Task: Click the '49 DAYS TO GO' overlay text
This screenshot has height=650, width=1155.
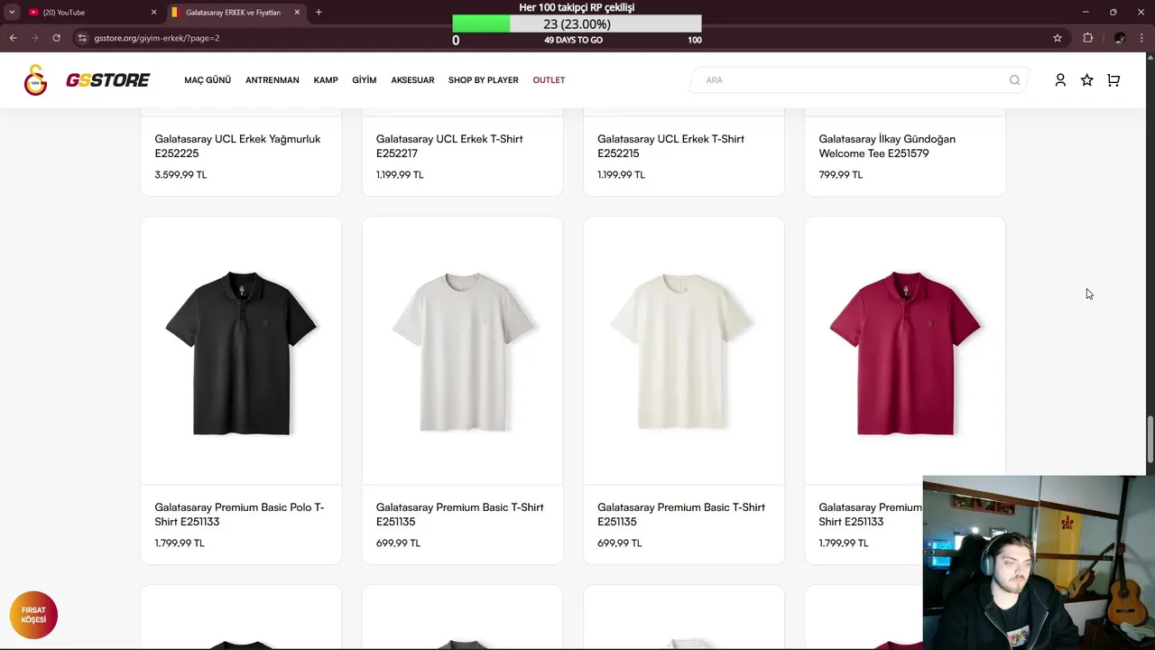Action: click(573, 41)
